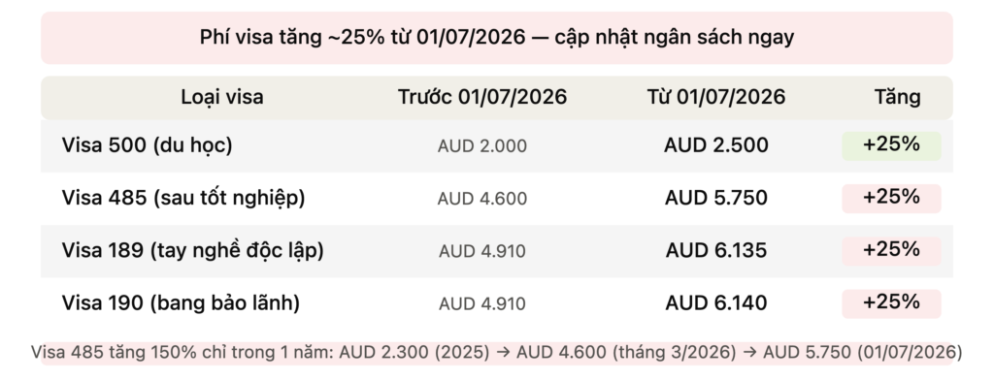The height and width of the screenshot is (380, 994).
Task: Click the +25% badge in Visa 190 row
Action: pos(891,303)
